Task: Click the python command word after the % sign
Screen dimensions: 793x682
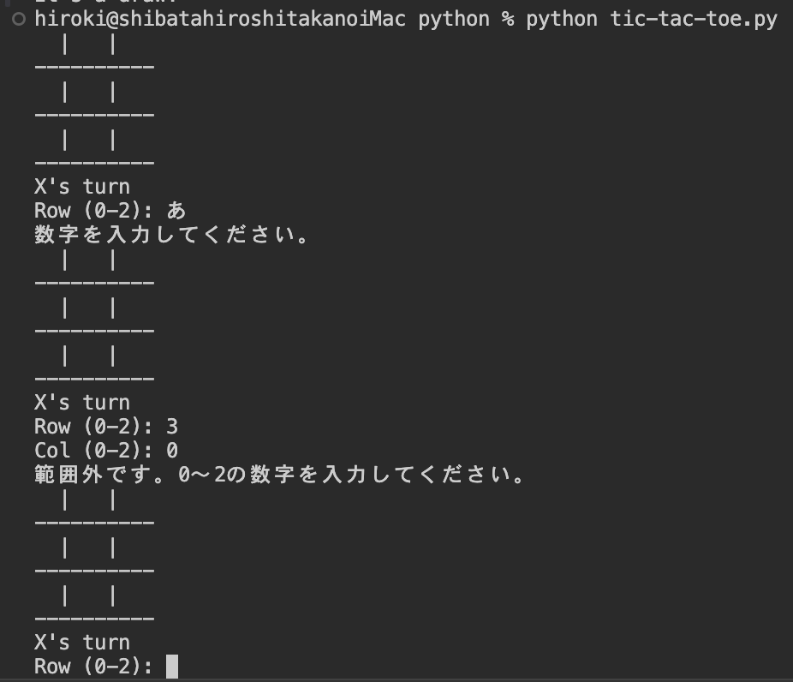Action: (x=562, y=20)
